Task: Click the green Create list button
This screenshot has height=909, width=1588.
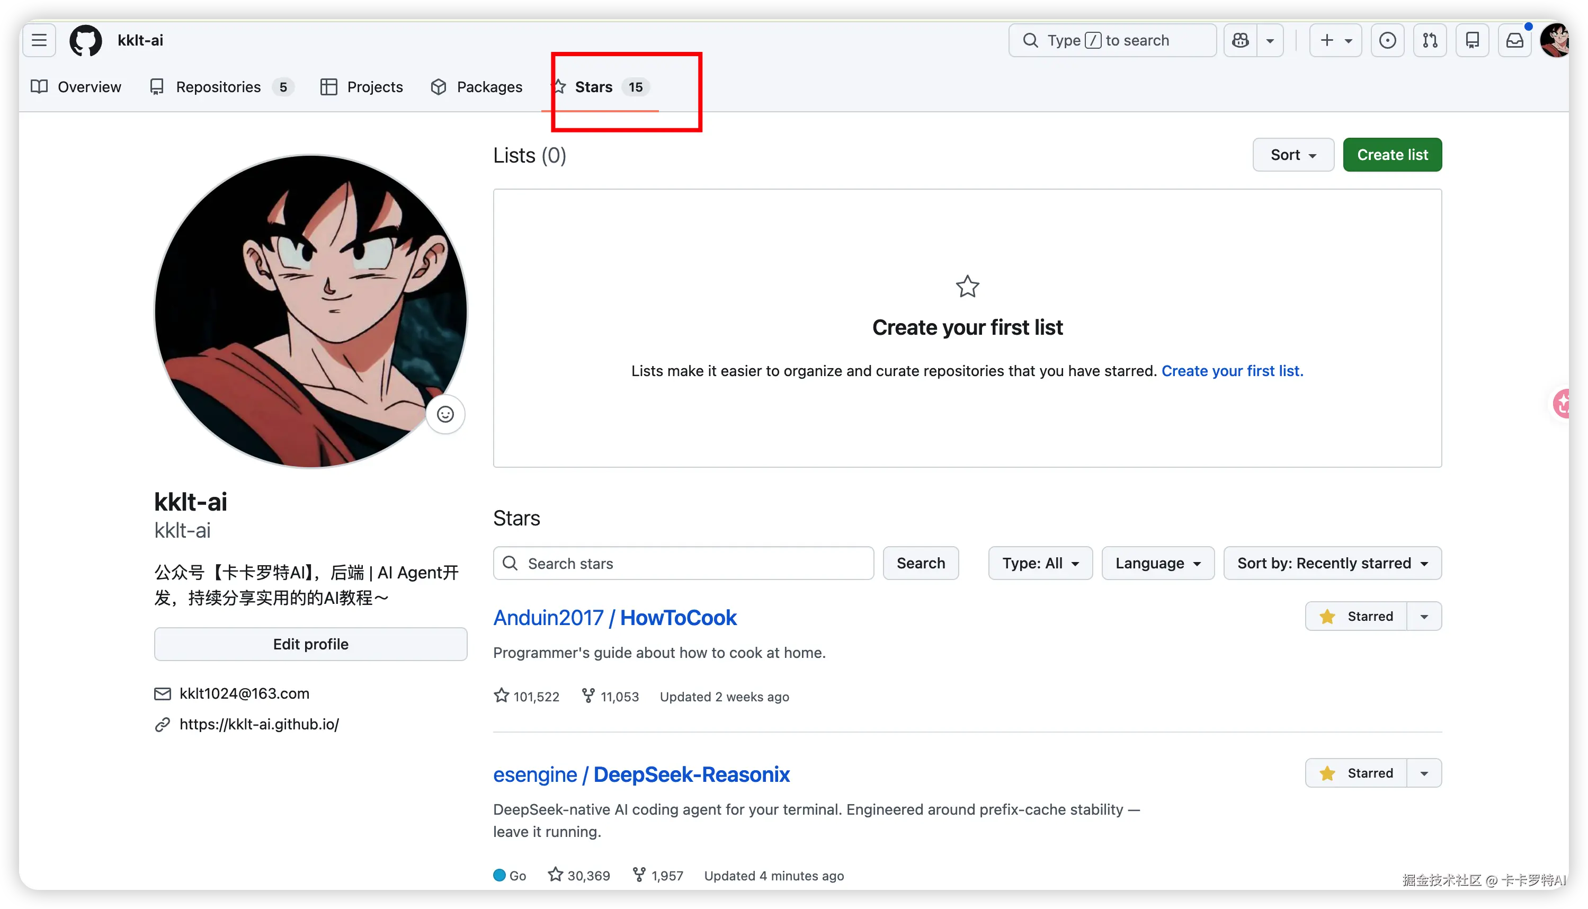Action: click(1392, 155)
